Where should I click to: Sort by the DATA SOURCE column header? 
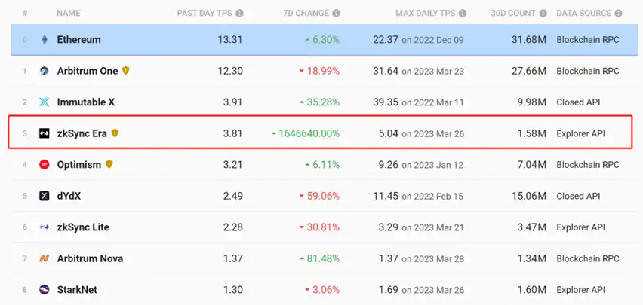[588, 14]
